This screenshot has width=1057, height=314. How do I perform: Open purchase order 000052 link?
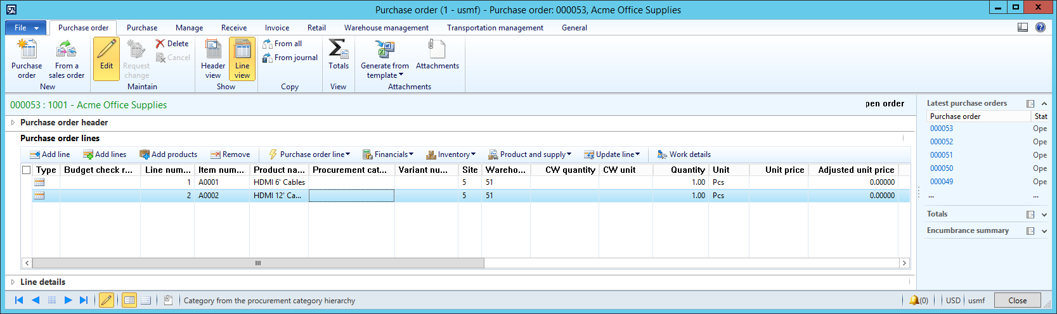942,142
